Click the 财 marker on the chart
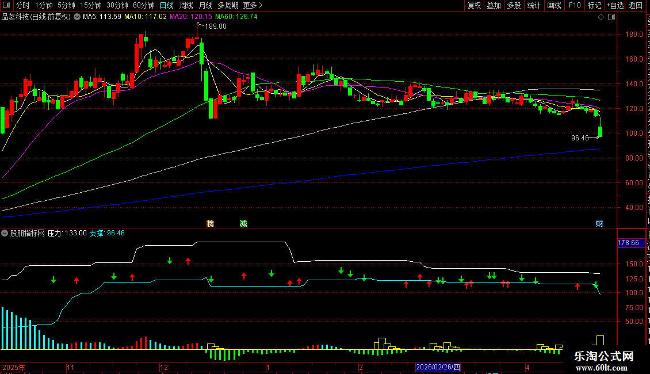The height and width of the screenshot is (374, 650). click(599, 223)
